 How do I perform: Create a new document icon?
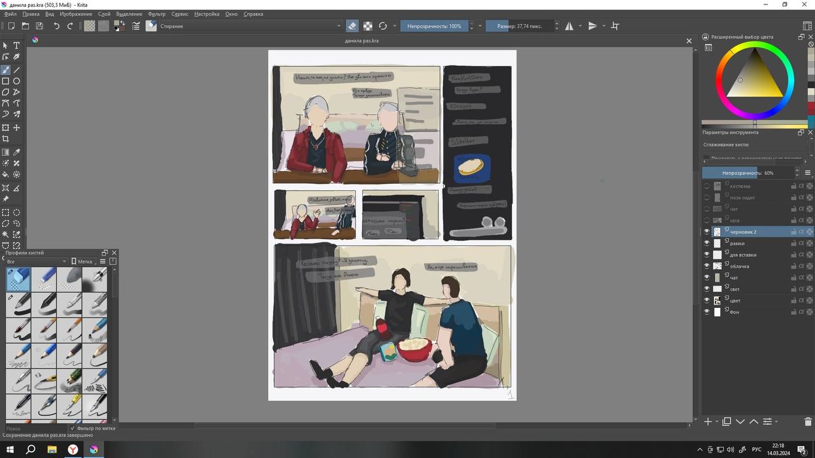pos(11,26)
